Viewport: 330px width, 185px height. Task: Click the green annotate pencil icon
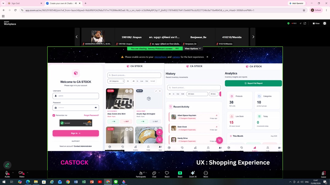point(7,165)
